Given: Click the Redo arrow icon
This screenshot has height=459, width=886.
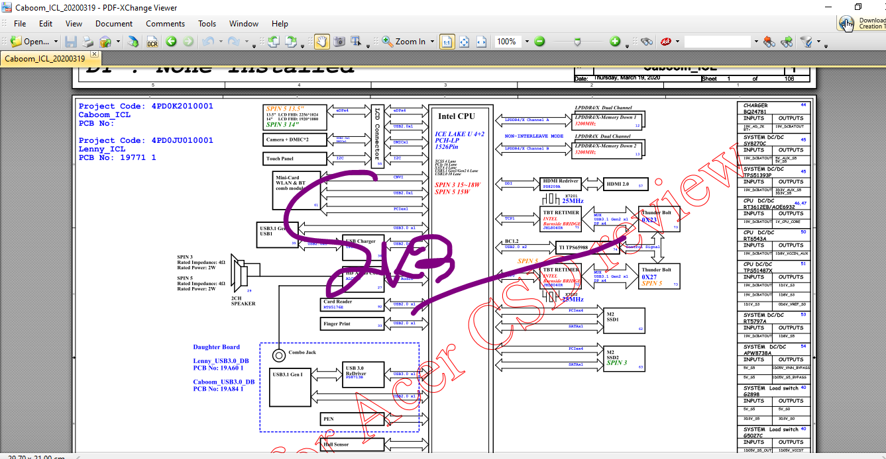Looking at the screenshot, I should 233,42.
